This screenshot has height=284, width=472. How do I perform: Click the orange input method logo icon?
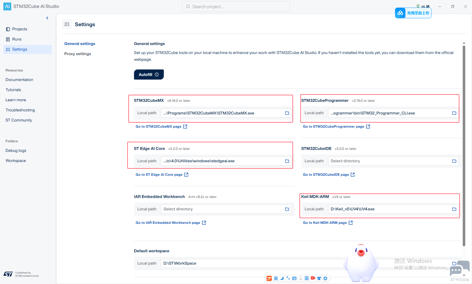pos(269,278)
